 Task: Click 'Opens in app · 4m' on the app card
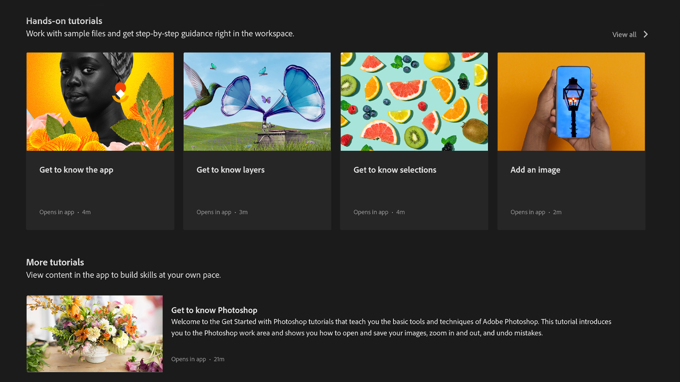[65, 212]
